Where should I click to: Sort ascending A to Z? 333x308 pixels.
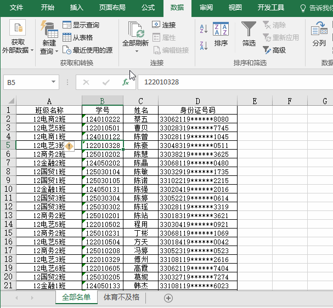point(204,28)
